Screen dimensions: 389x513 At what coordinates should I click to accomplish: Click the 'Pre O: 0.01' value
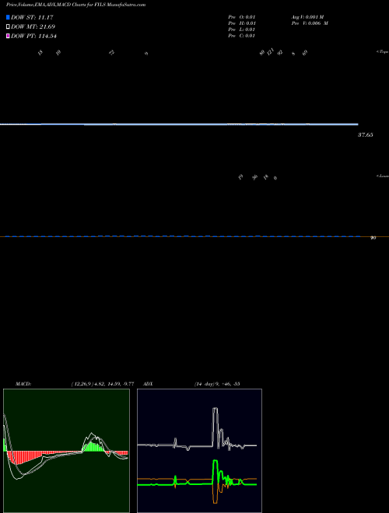242,17
